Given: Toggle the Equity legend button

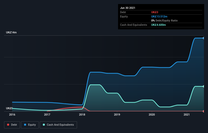Looking at the screenshot, I should 30,125.
